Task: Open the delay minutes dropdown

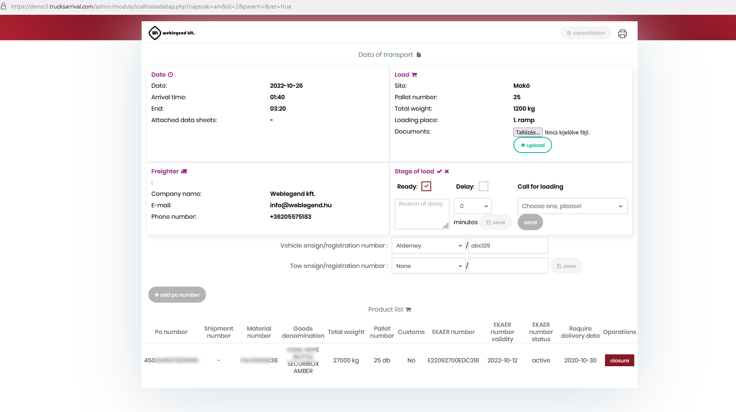Action: coord(473,206)
